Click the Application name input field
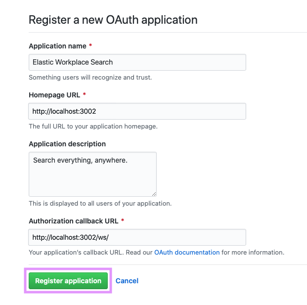 coord(137,62)
